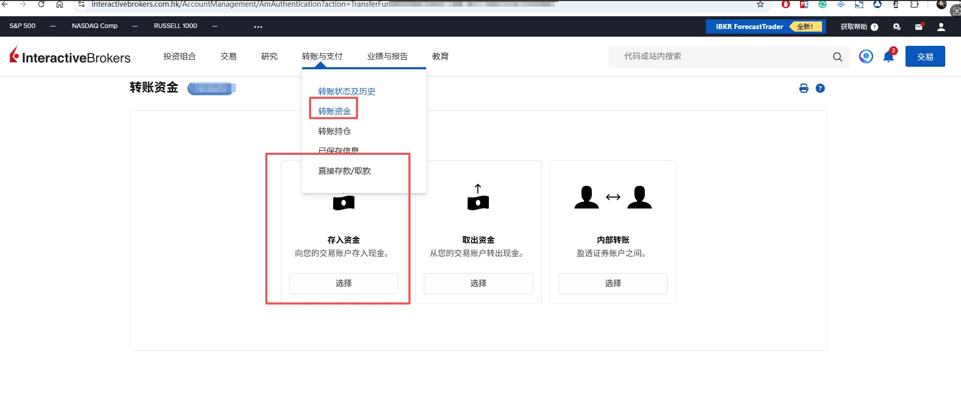This screenshot has width=961, height=415.
Task: Open the chat bubble icon in the top bar
Action: [x=897, y=26]
